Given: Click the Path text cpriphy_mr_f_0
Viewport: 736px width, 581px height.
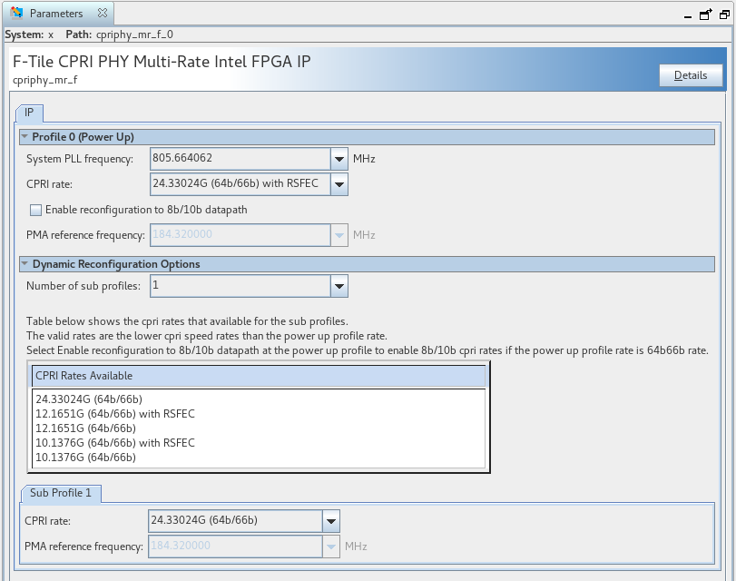Looking at the screenshot, I should 134,34.
